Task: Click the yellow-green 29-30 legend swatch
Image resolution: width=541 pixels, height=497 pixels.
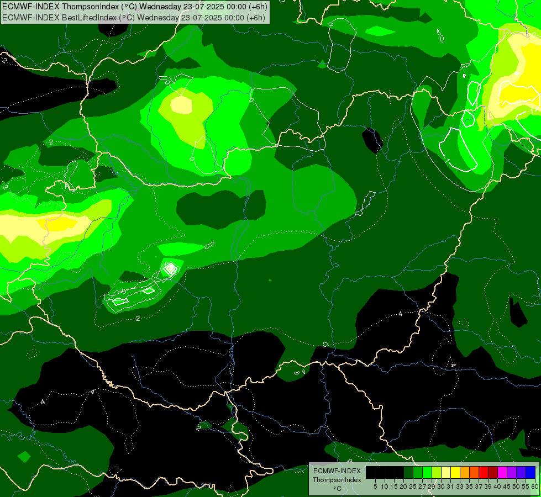Action: (437, 473)
